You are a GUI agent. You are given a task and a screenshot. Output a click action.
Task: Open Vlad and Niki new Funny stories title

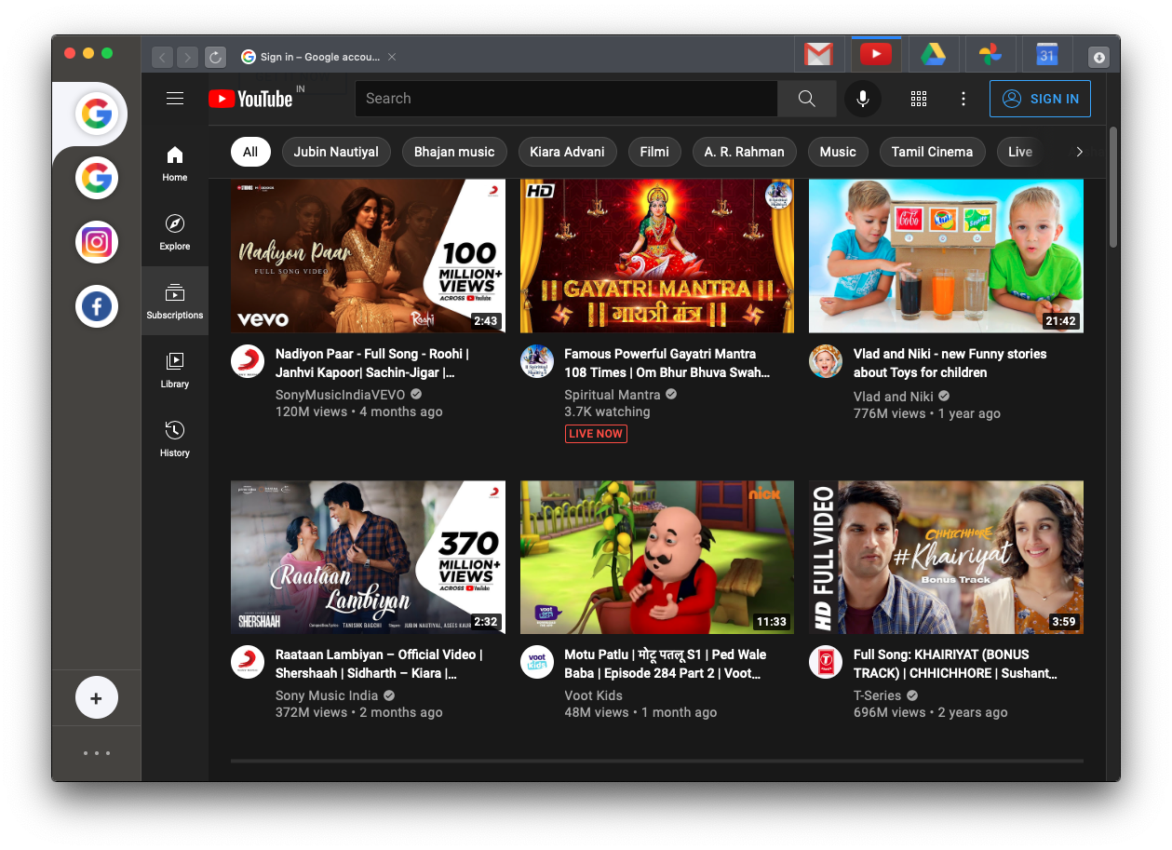(950, 363)
